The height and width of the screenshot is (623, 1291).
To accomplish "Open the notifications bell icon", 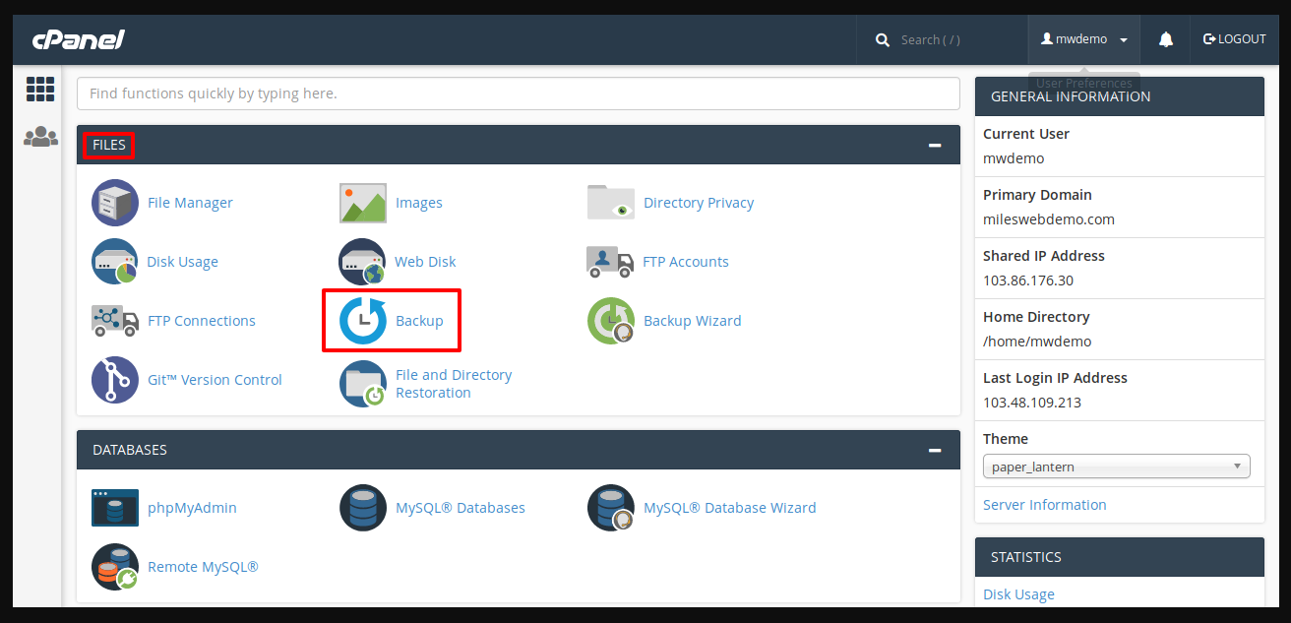I will 1166,39.
